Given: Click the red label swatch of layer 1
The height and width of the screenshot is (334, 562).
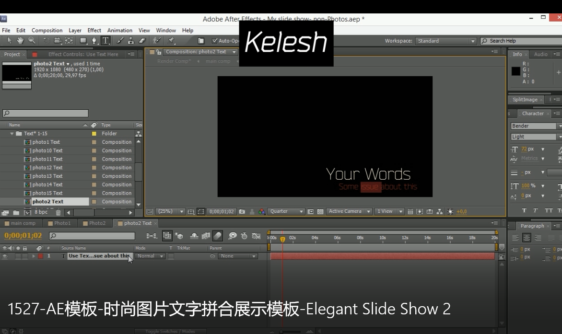Looking at the screenshot, I should point(41,256).
